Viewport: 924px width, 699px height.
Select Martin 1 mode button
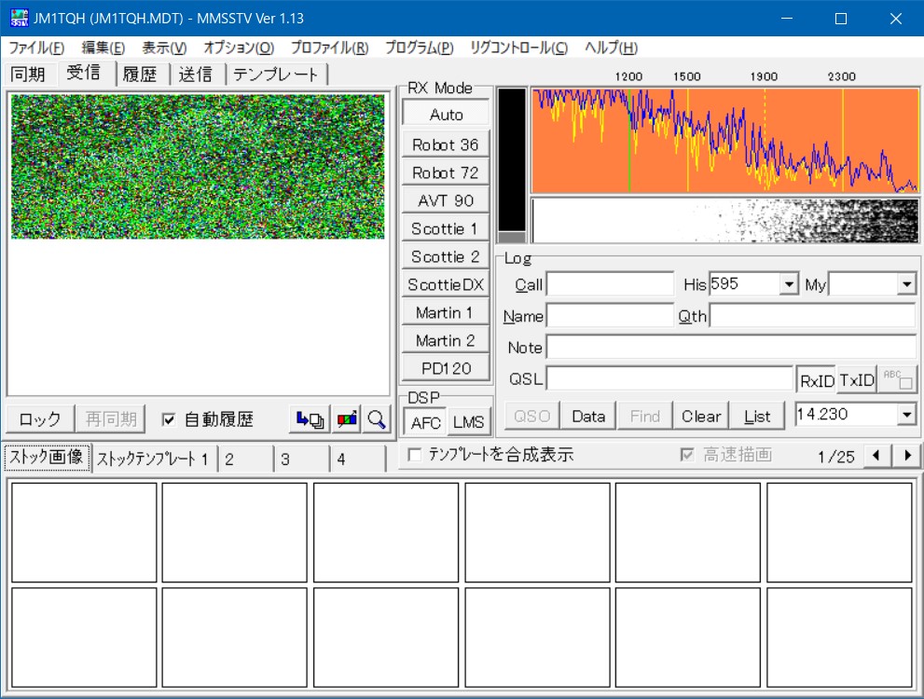tap(446, 313)
